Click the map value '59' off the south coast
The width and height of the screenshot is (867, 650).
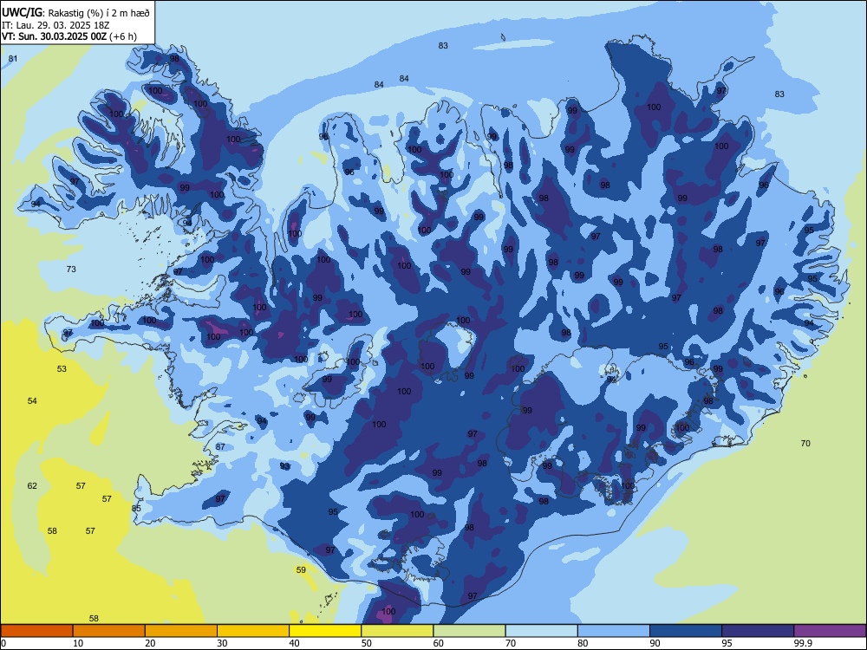point(301,570)
